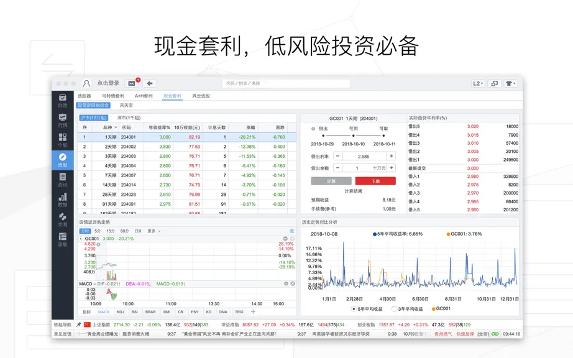
Task: Click the stock code search field
Action: (286, 83)
